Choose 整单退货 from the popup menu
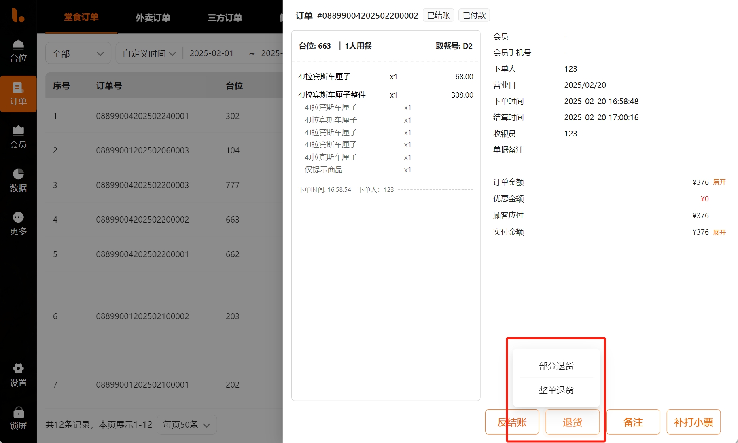738x443 pixels. pos(556,390)
